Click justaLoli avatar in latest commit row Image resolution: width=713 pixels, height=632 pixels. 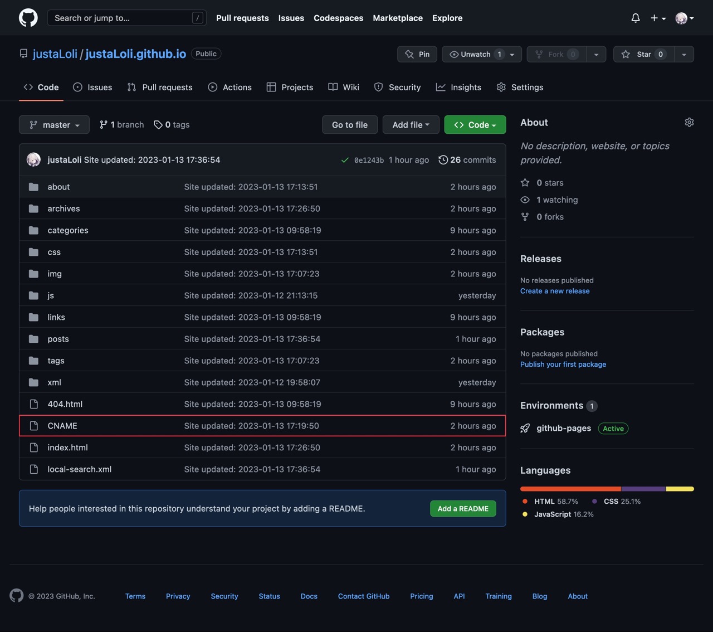(x=33, y=160)
